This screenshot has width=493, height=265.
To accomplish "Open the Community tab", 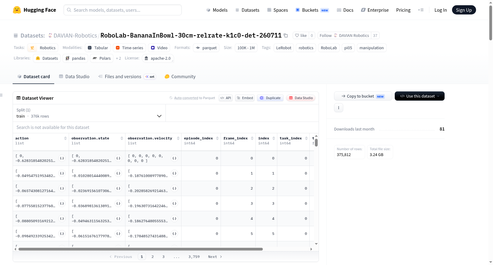I will pos(180,77).
